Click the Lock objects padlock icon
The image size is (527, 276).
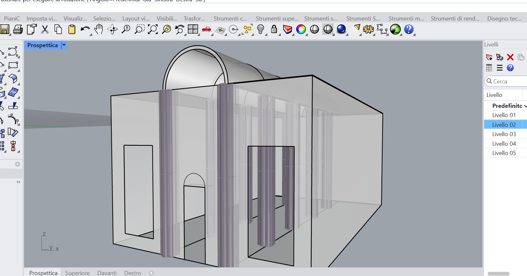coord(274,30)
